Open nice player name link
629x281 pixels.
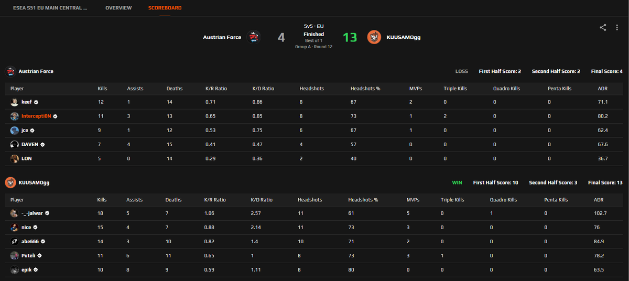(x=26, y=228)
